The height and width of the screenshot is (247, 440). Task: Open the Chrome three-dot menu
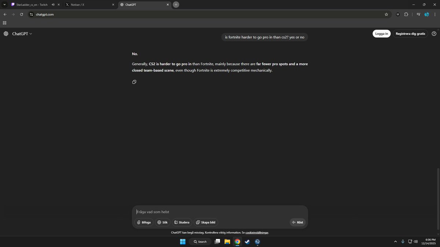(x=435, y=14)
